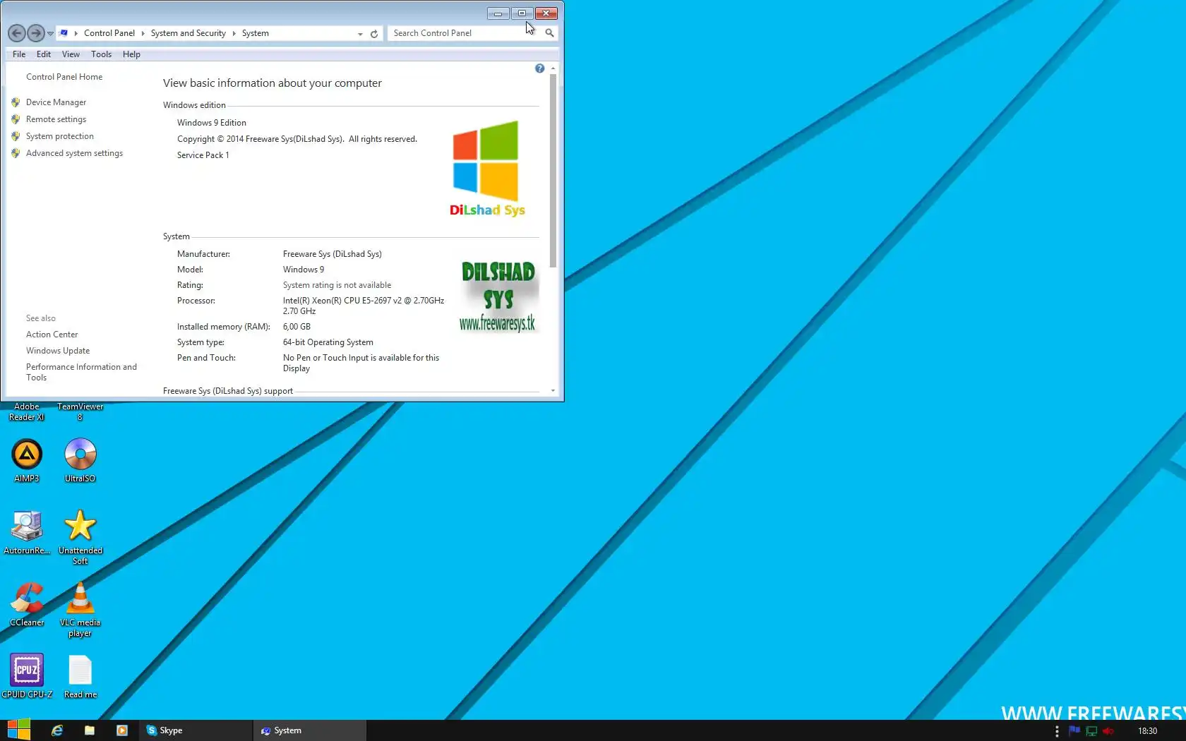
Task: Expand the arrow after System and Security breadcrumb
Action: [234, 33]
